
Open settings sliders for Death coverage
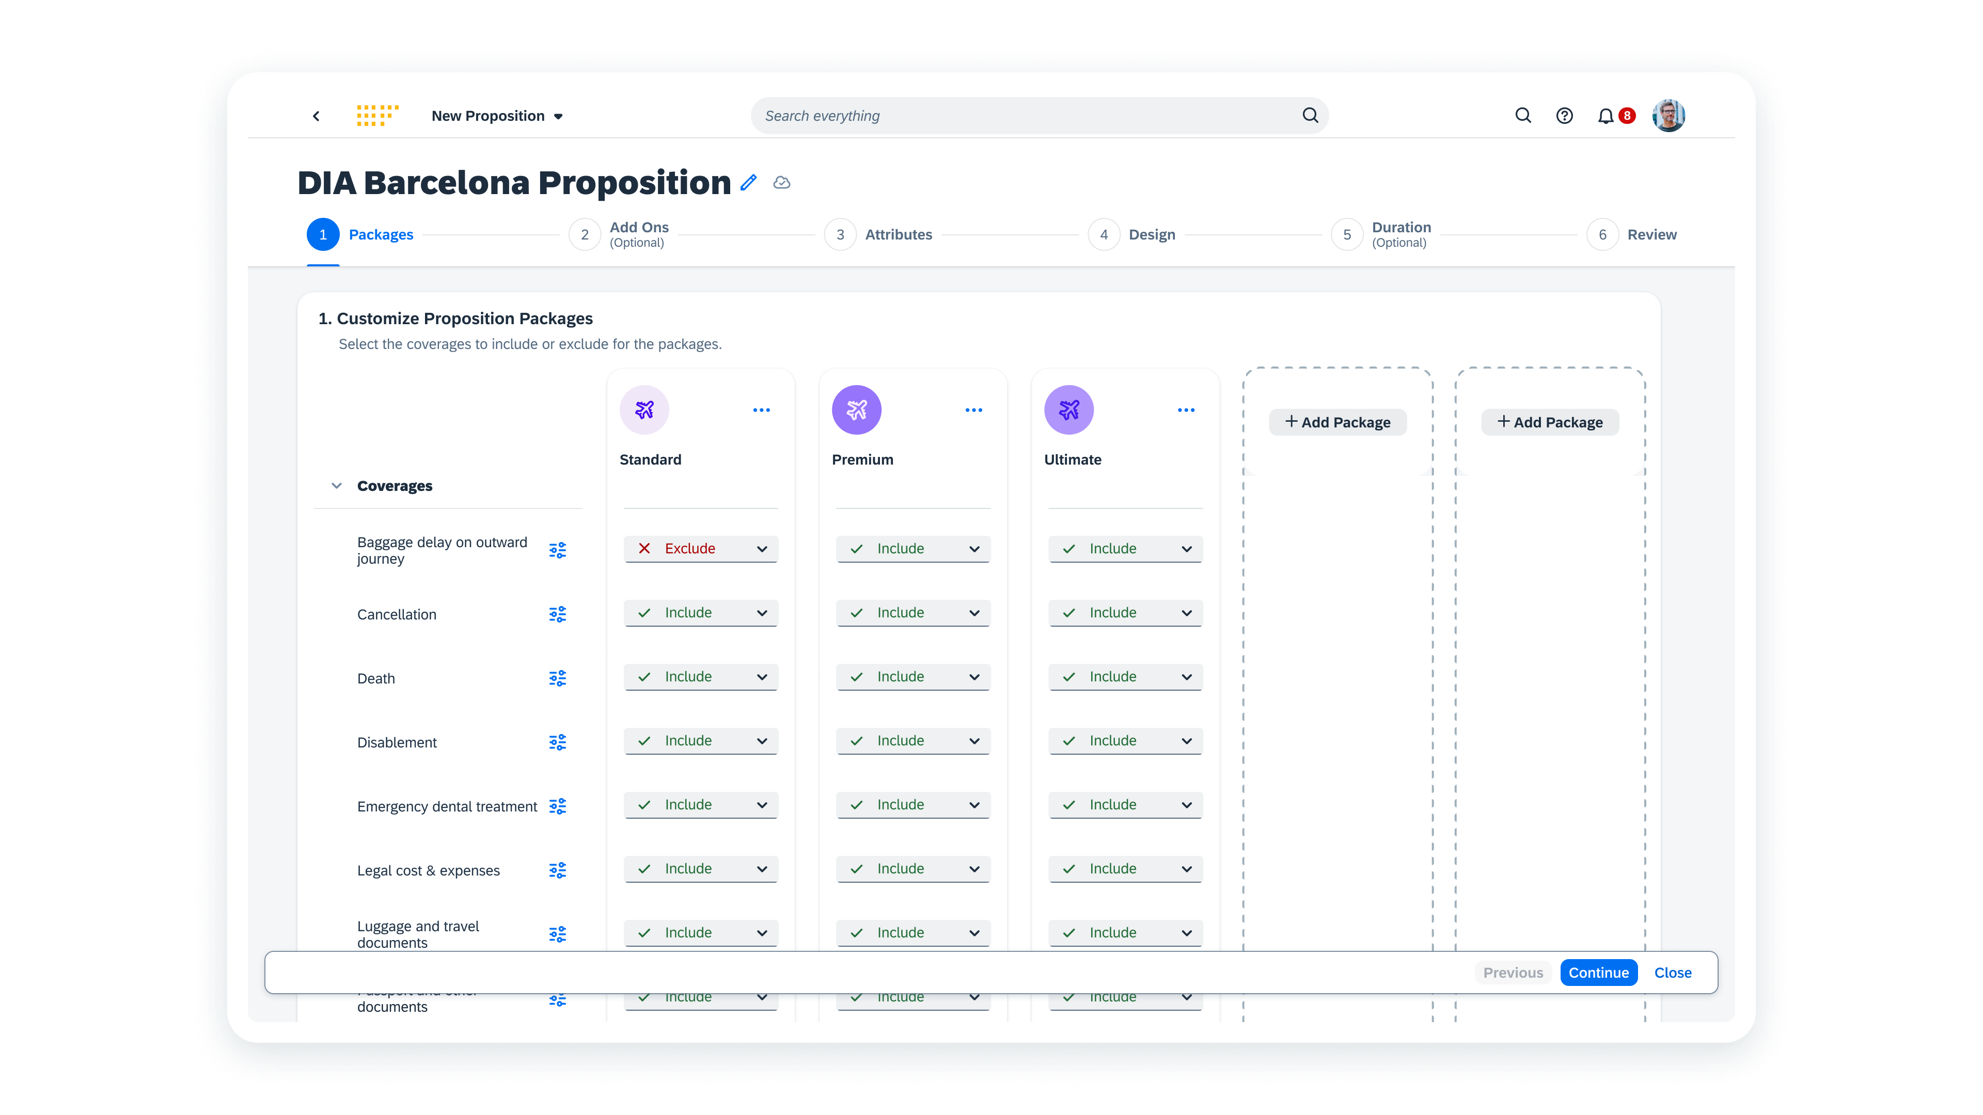coord(557,678)
